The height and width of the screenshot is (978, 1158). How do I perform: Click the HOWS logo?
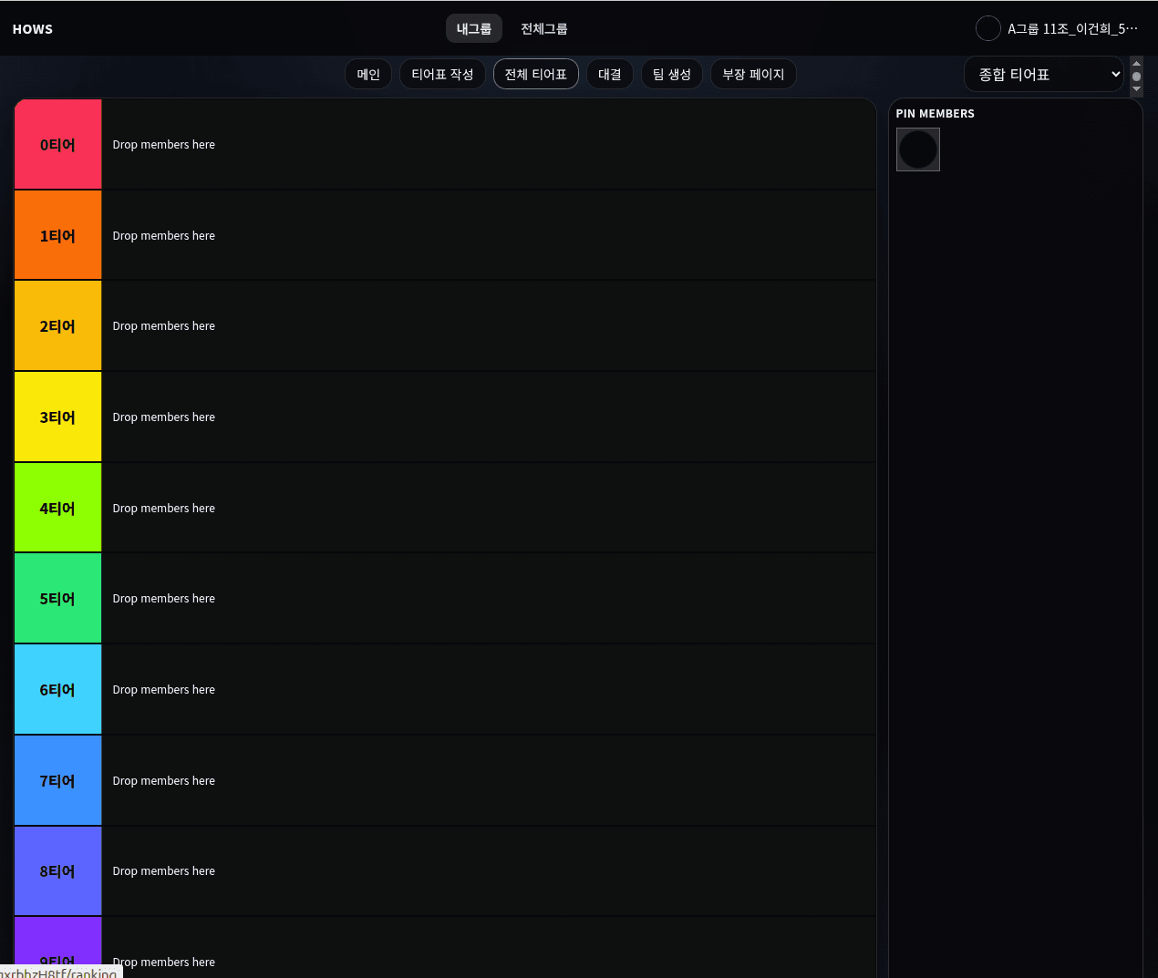(33, 29)
